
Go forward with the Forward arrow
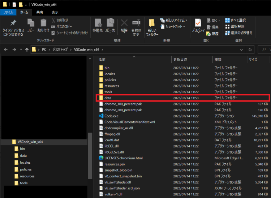14,49
